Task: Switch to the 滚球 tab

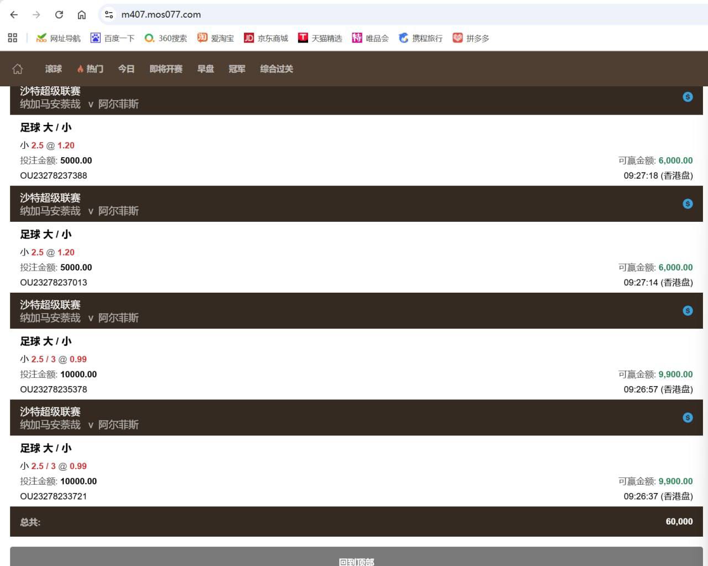Action: [54, 69]
